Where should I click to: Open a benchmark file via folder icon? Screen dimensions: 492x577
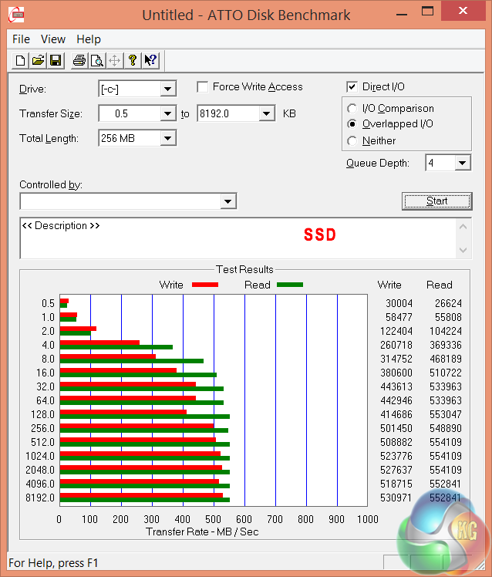pos(38,60)
